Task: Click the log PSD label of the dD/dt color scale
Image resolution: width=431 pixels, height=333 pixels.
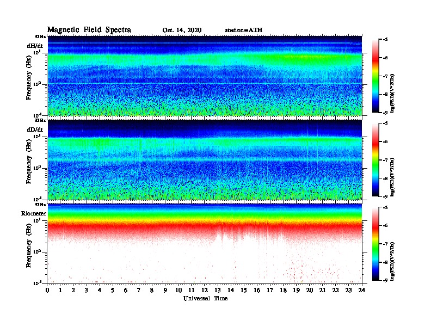Action: 392,177
